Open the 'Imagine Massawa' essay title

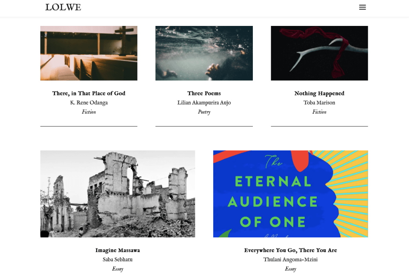point(118,250)
